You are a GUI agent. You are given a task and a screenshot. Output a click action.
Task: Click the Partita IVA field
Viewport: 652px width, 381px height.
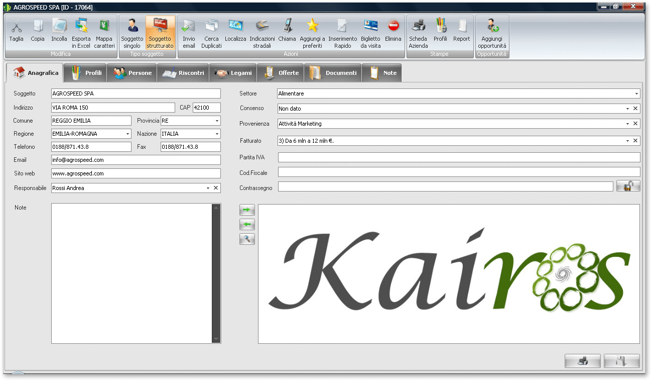pos(459,157)
